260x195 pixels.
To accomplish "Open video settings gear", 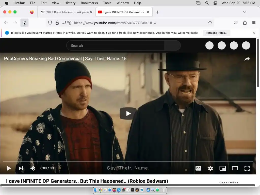I will (x=210, y=168).
